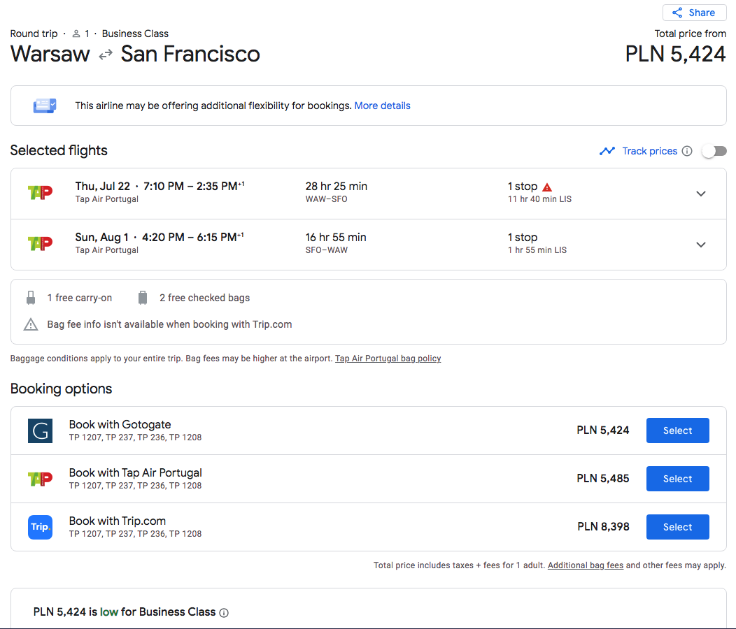This screenshot has height=629, width=736.
Task: Click the Gotogate G logo
Action: click(41, 431)
